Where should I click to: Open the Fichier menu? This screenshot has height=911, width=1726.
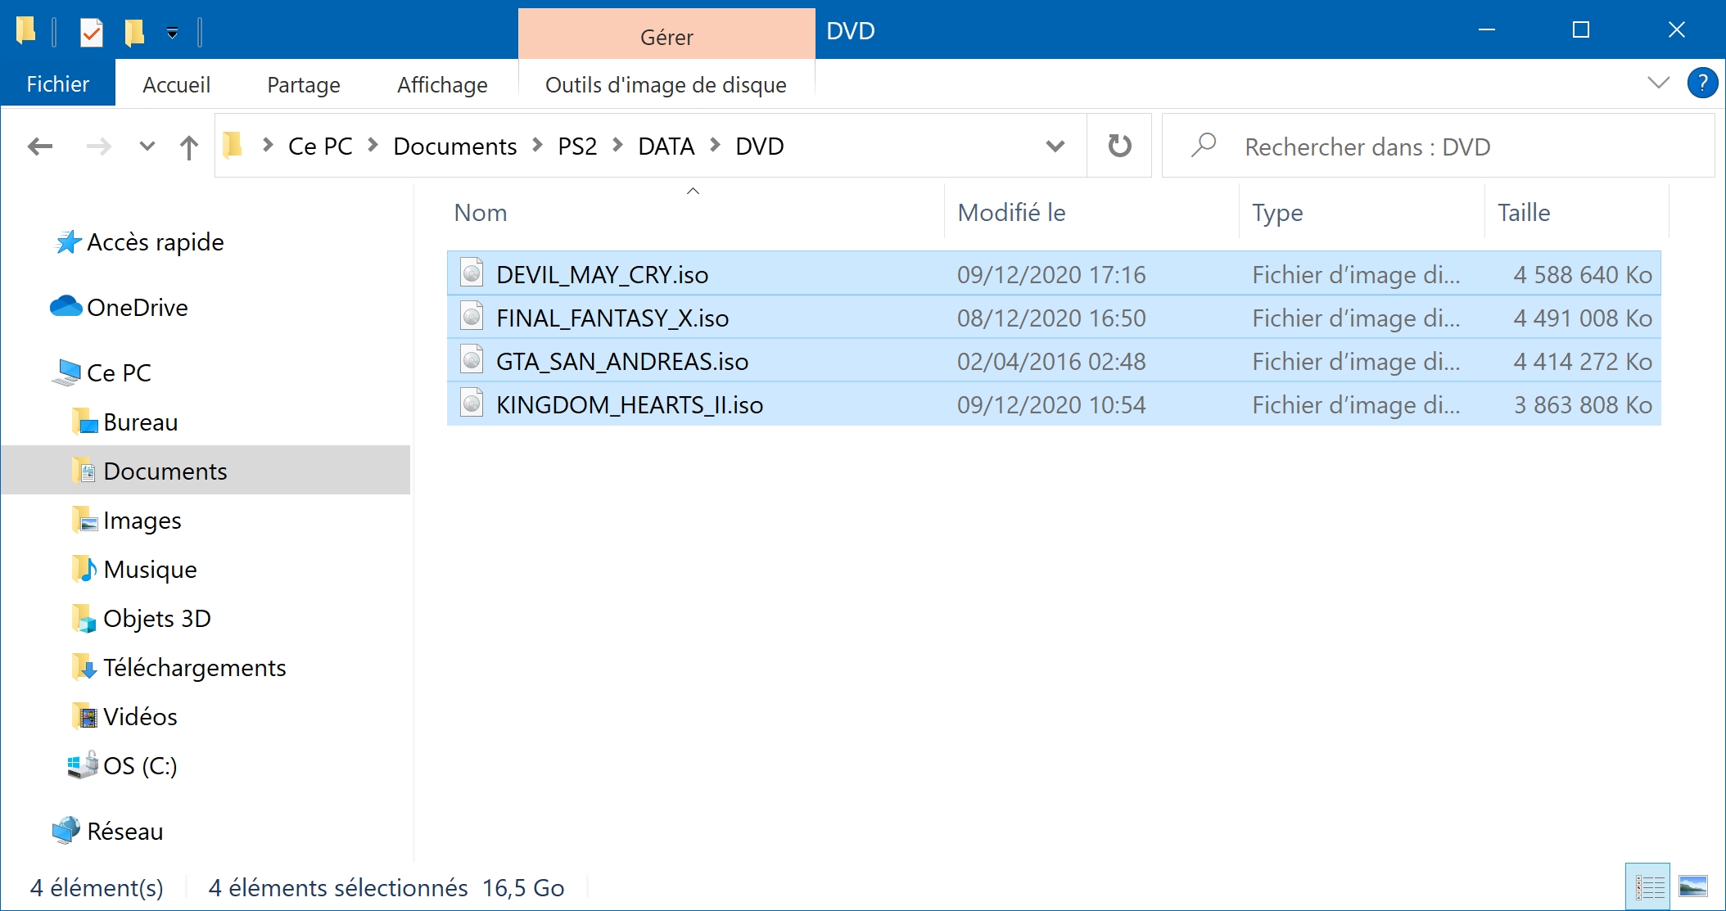(x=57, y=84)
